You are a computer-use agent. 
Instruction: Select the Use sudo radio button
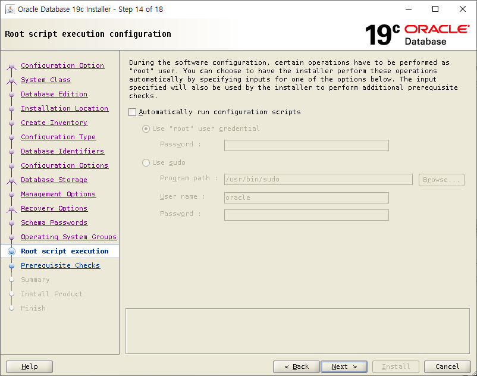click(x=146, y=163)
